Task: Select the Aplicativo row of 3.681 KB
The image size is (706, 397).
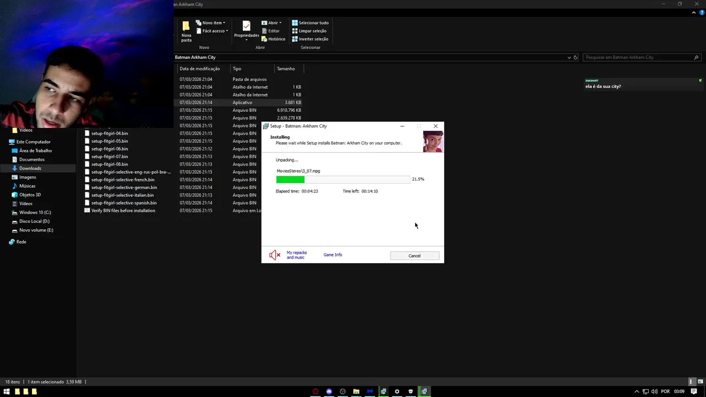Action: pos(238,103)
